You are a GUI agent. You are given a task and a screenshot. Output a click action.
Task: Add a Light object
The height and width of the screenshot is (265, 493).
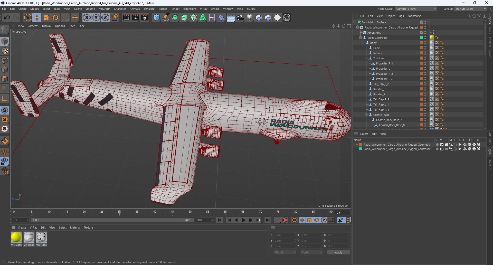(x=250, y=17)
